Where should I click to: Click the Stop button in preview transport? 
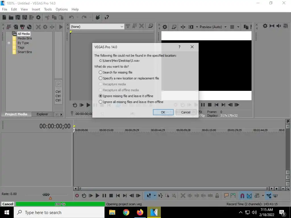coord(210,105)
